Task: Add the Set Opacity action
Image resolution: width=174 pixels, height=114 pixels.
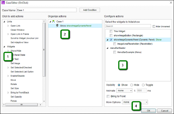Action: click(x=16, y=97)
